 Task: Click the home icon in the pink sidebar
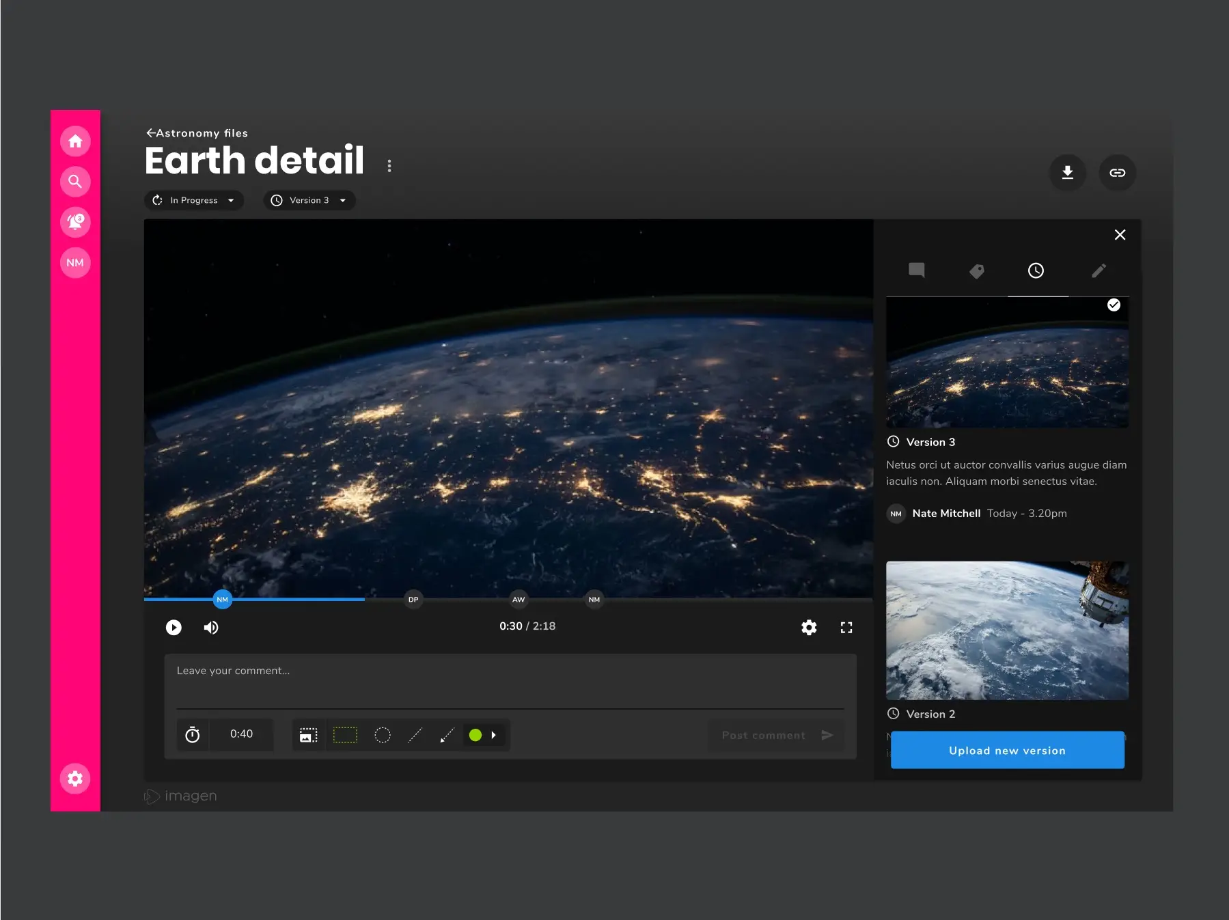tap(75, 141)
